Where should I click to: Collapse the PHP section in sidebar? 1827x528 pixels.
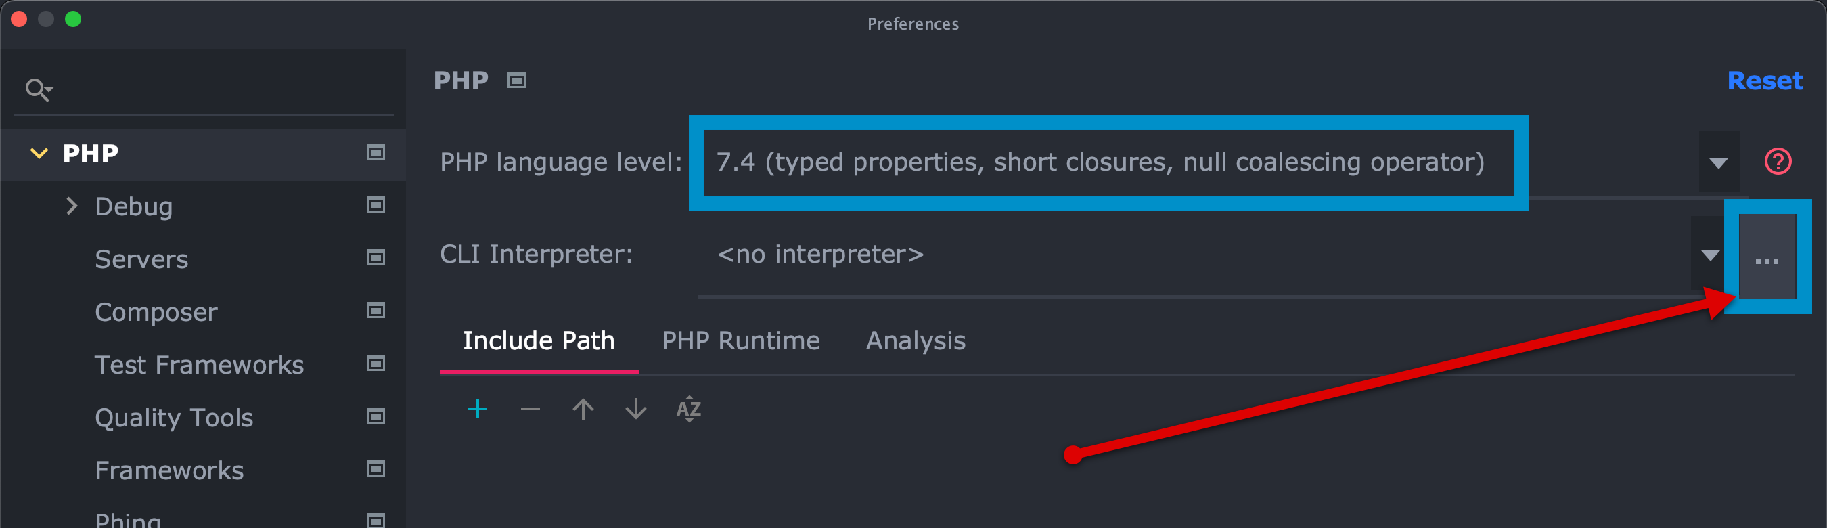[x=39, y=153]
